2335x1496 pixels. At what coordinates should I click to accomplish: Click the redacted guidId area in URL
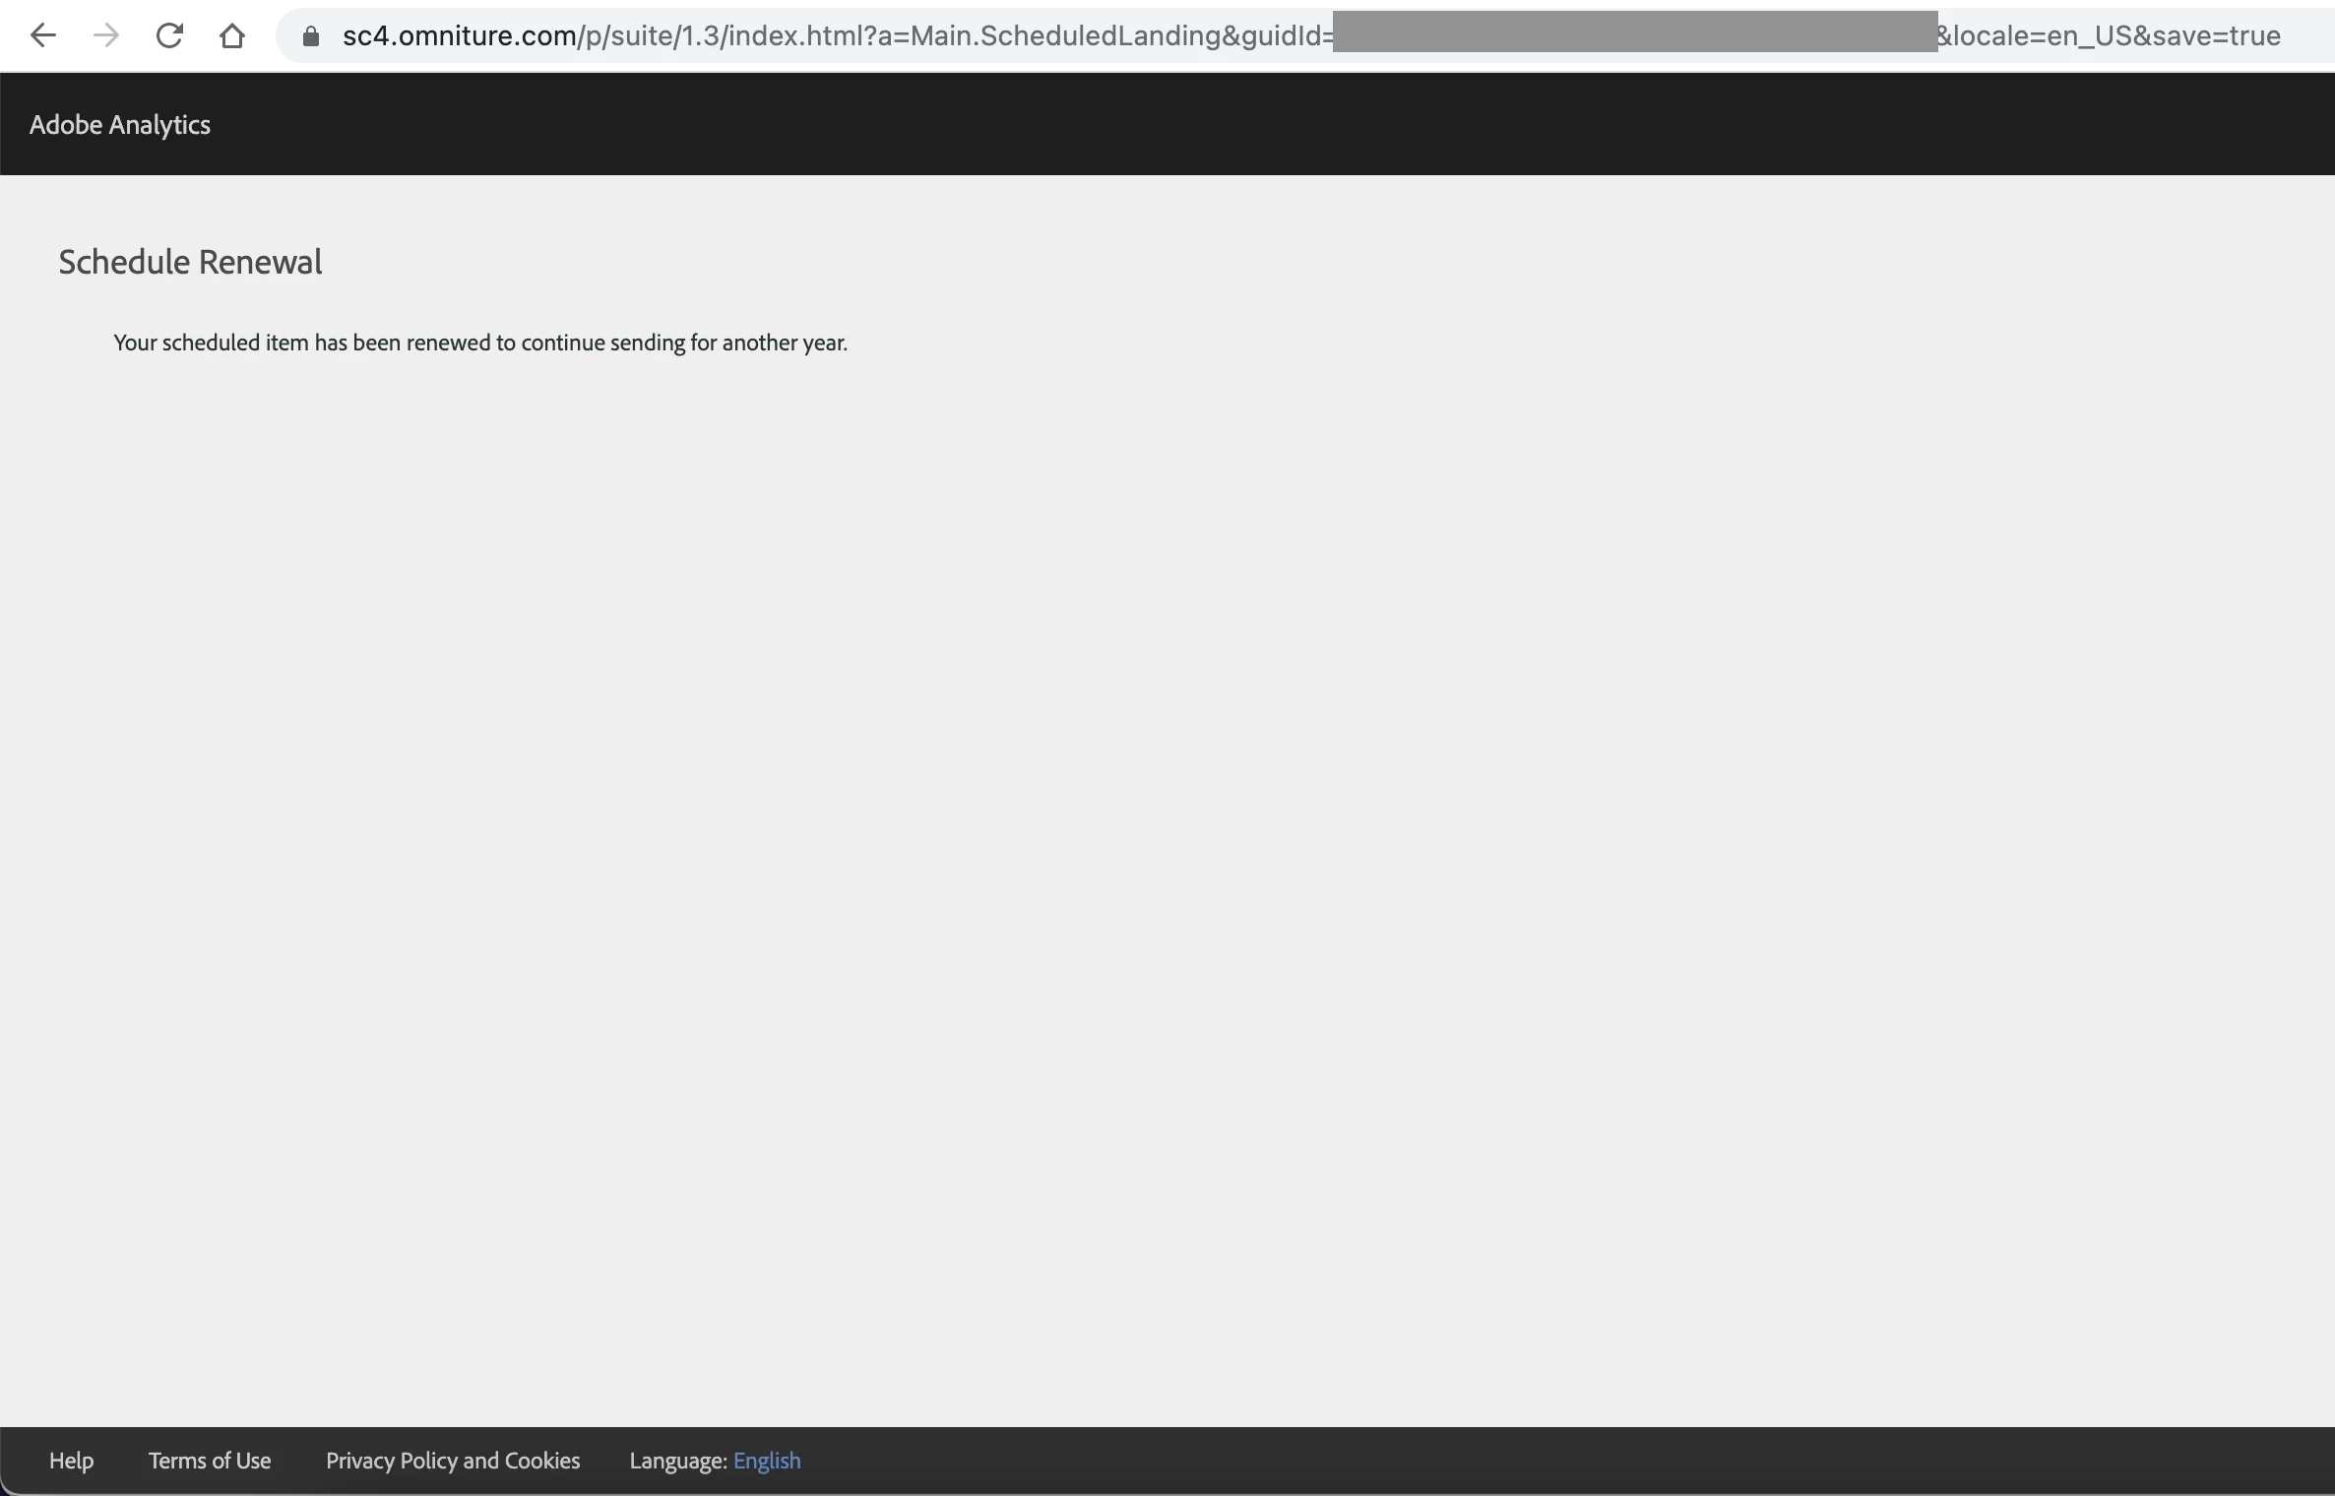[1634, 32]
